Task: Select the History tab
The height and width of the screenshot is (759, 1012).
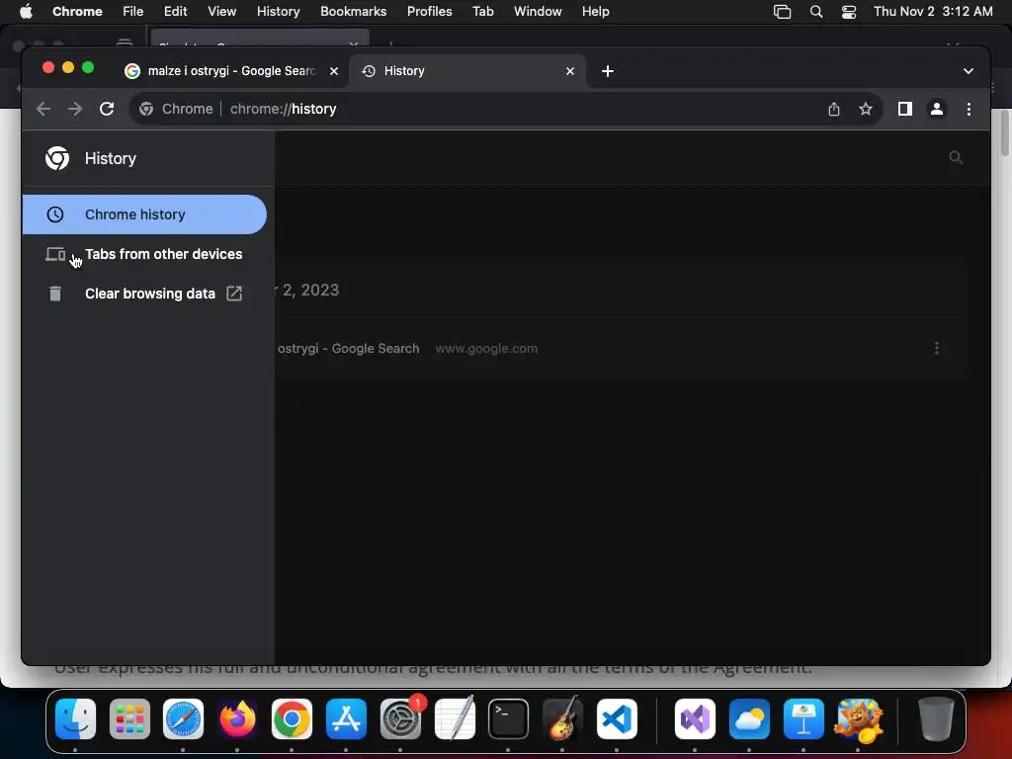Action: 467,71
